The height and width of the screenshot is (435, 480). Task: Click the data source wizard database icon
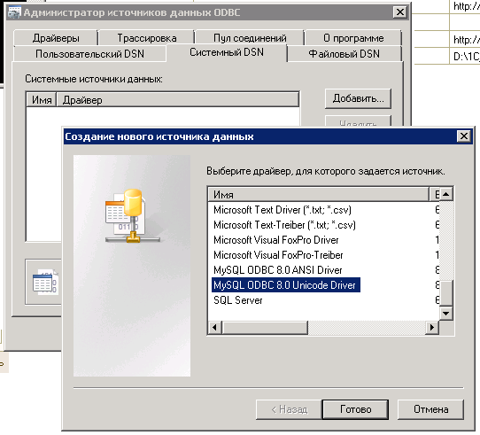[133, 215]
